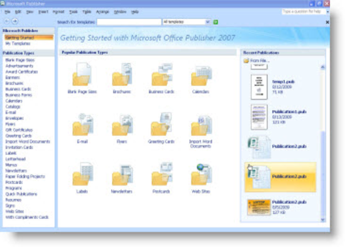
Task: Open the Help menu
Action: [x=134, y=12]
